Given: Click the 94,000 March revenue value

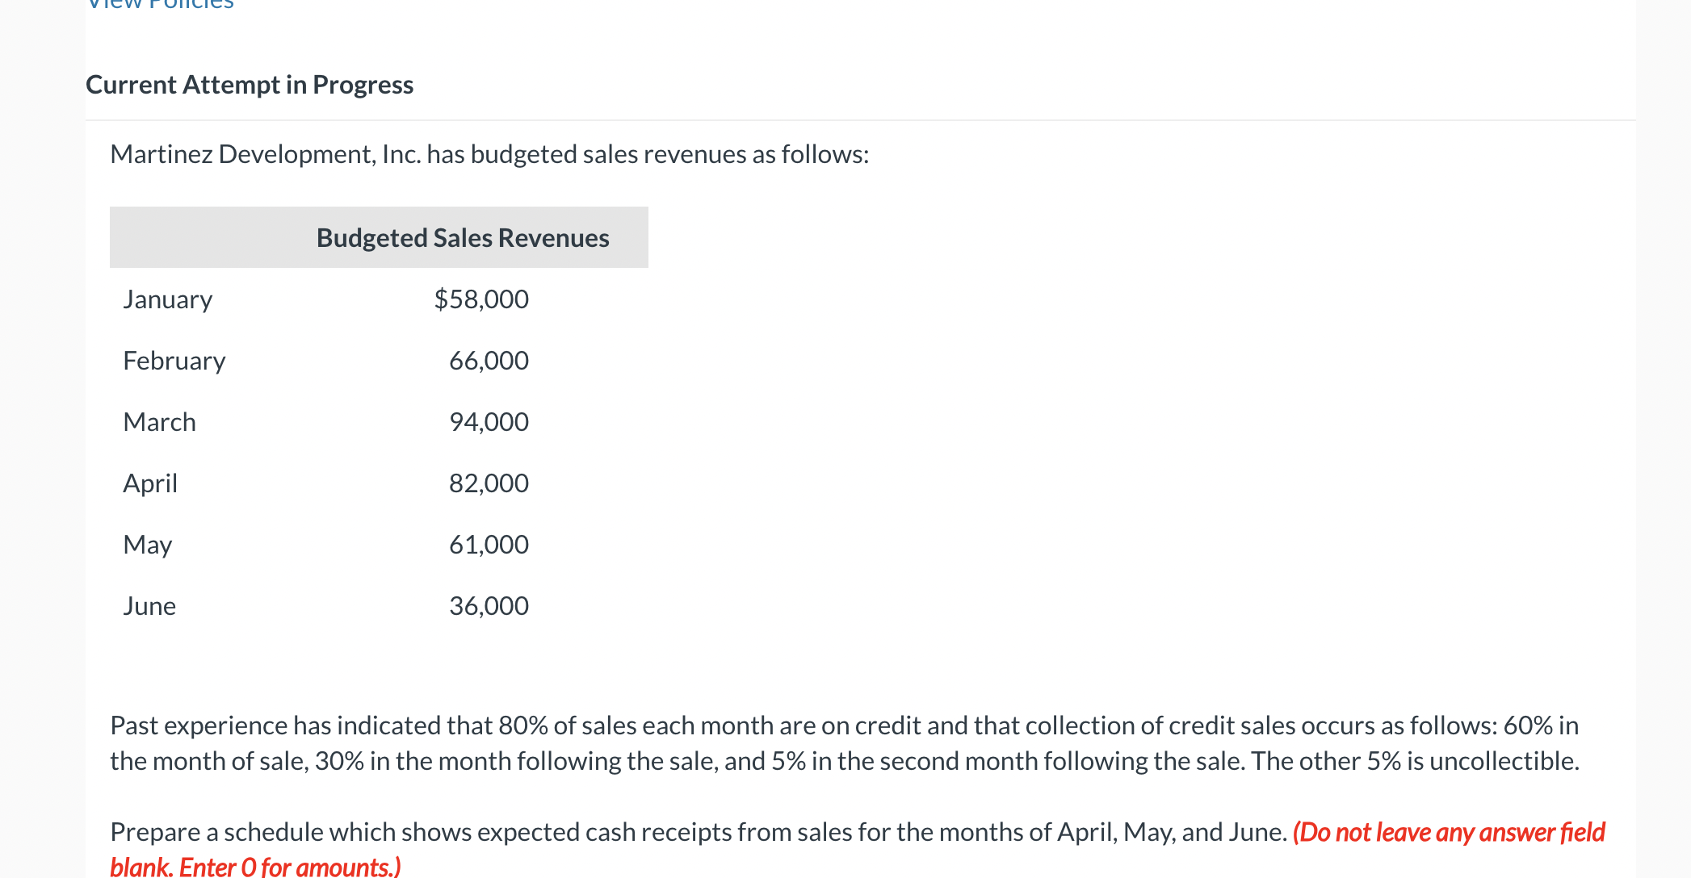Looking at the screenshot, I should (x=489, y=422).
